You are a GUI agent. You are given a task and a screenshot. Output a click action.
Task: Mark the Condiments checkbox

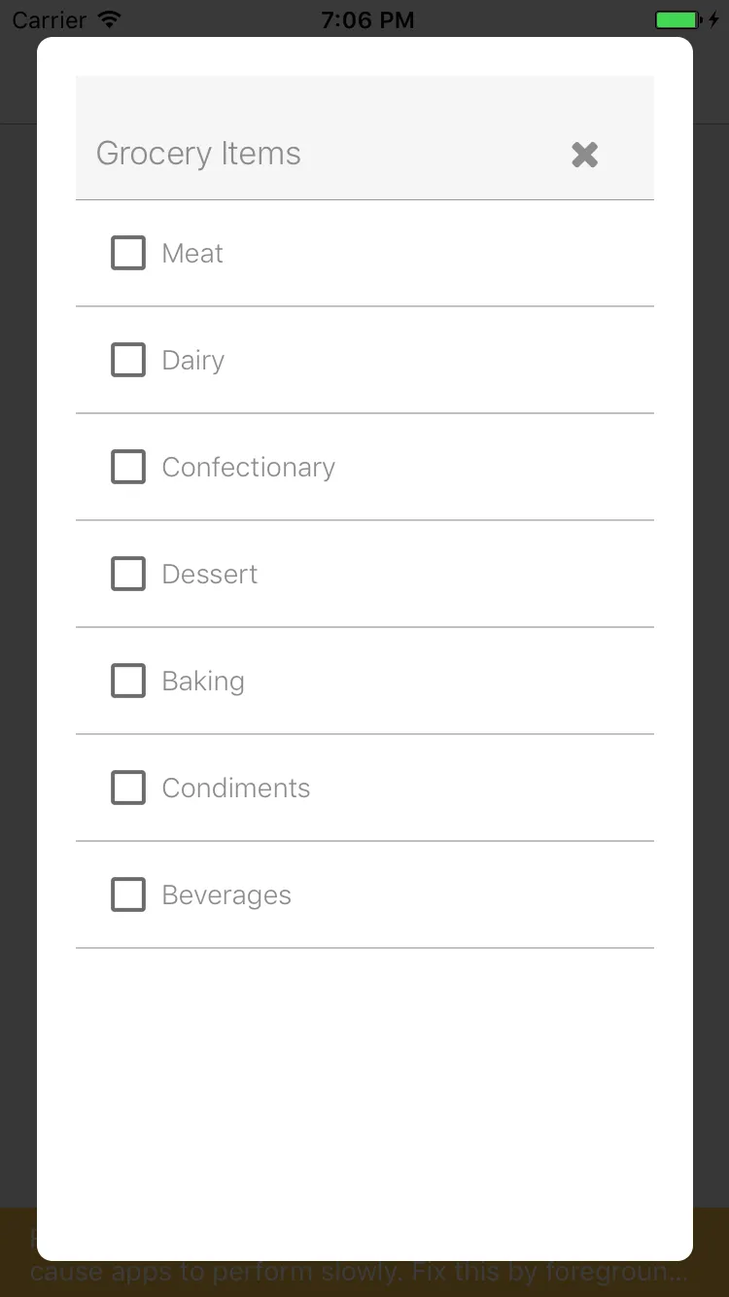[x=128, y=788]
